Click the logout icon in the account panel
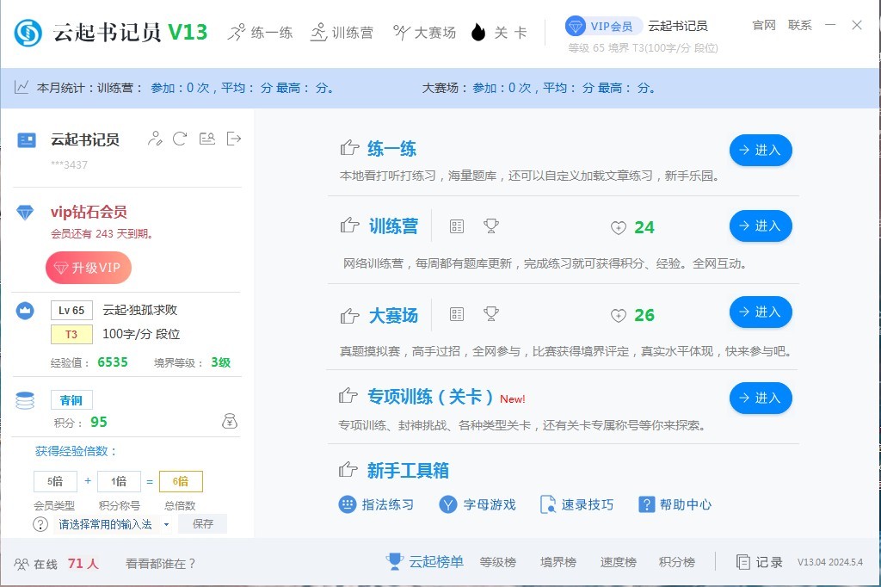This screenshot has height=587, width=881. pos(233,139)
